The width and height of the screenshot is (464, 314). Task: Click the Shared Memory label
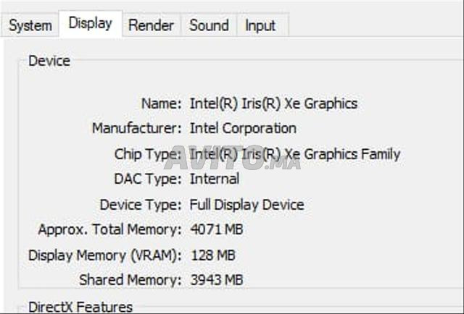(x=130, y=279)
